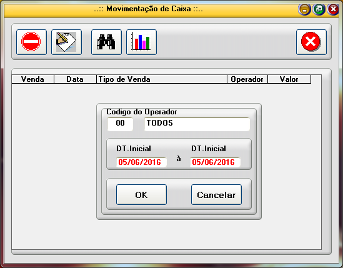The width and height of the screenshot is (343, 268).
Task: Click the red no-entry toolbar icon
Action: [31, 42]
